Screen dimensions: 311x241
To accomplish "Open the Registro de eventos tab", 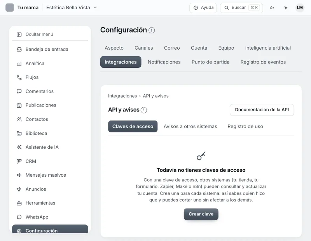I will pos(263,62).
